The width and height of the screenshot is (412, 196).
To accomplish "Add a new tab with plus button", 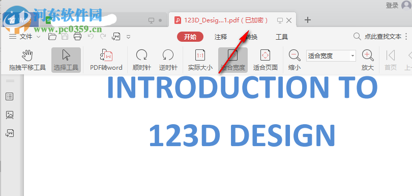I will [x=307, y=20].
